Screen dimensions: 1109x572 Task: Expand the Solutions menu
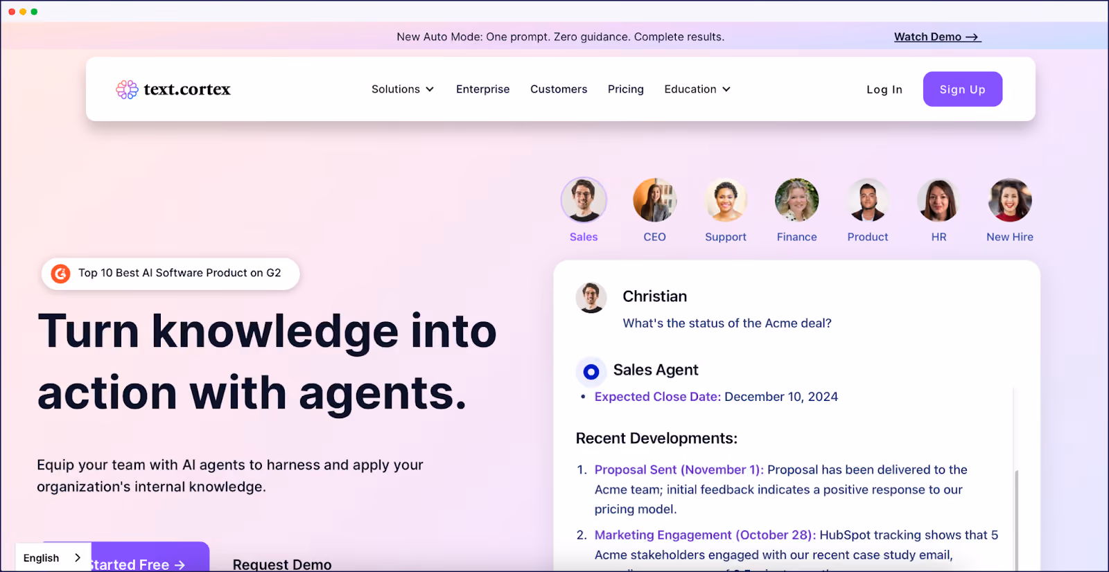pyautogui.click(x=403, y=89)
